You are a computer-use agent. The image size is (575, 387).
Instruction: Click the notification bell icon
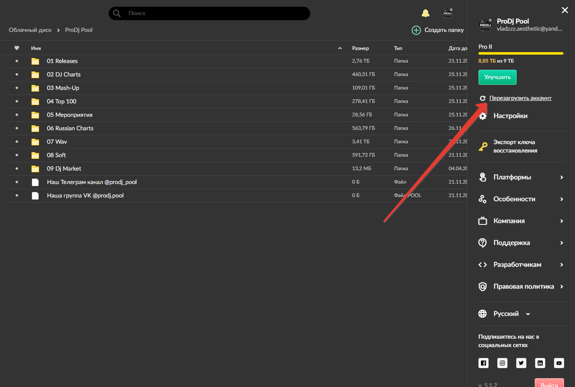[x=426, y=13]
